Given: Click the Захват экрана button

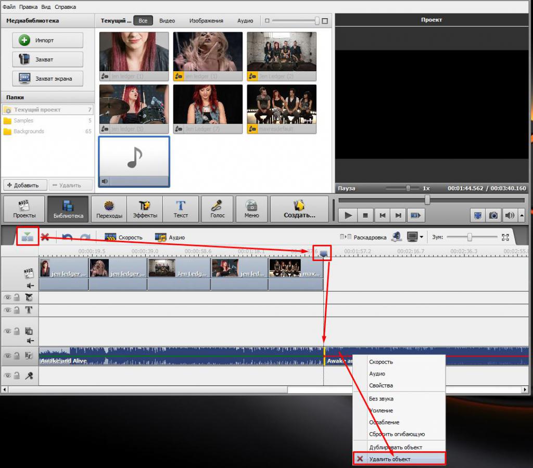Looking at the screenshot, I should 47,79.
